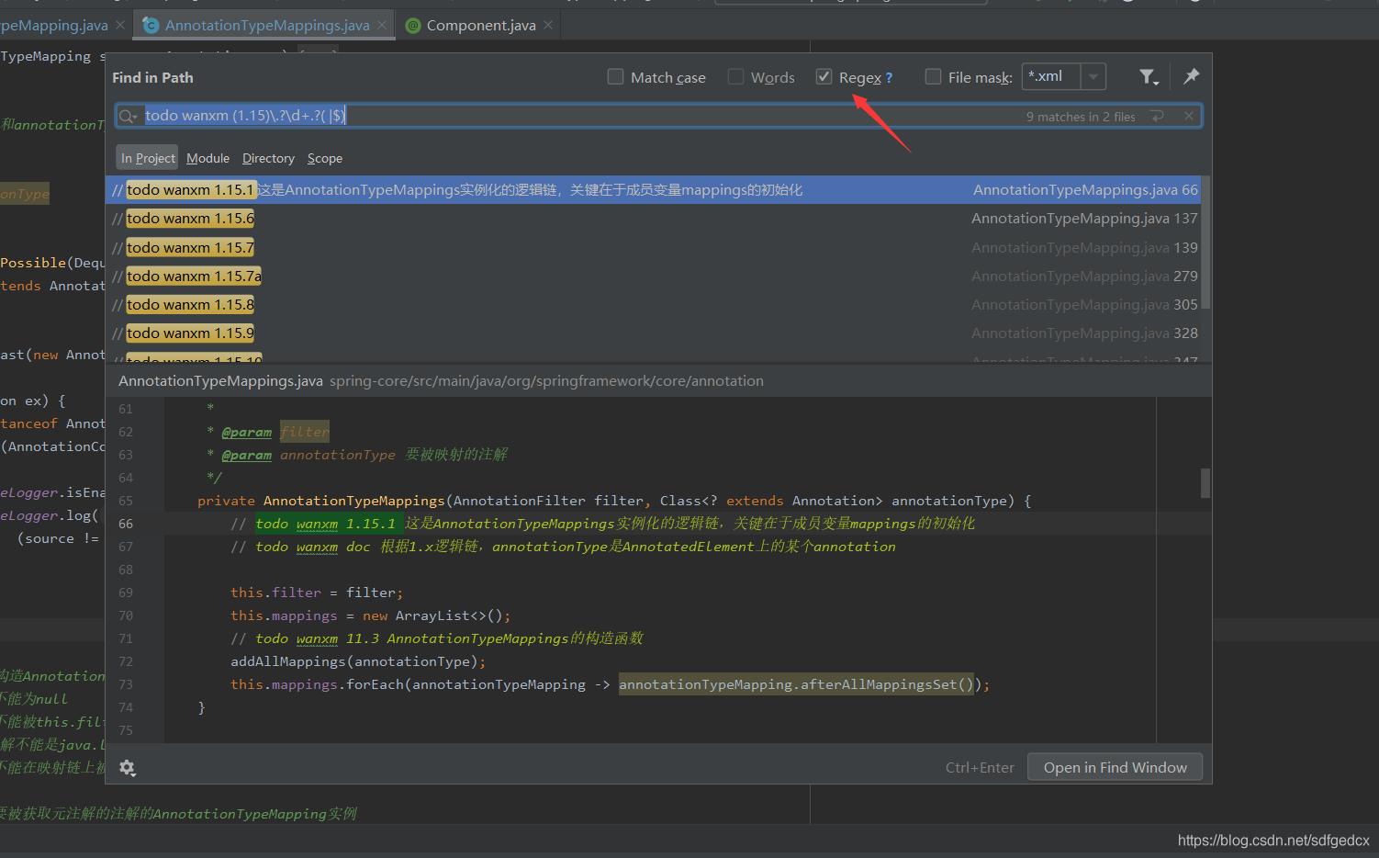Select Module scope tab
This screenshot has height=858, width=1379.
point(207,158)
